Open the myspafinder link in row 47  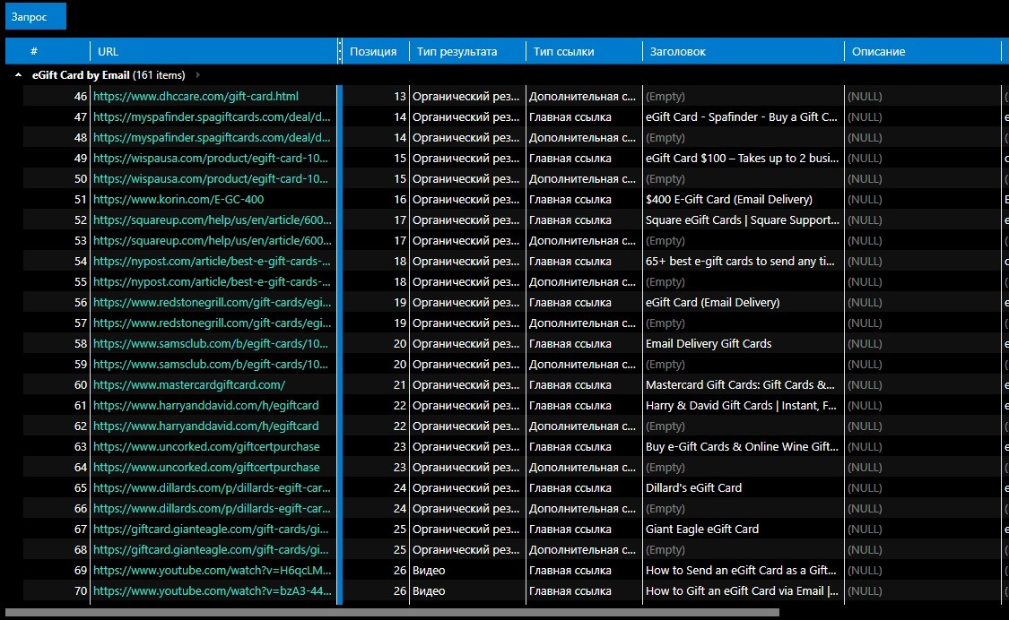click(x=212, y=117)
